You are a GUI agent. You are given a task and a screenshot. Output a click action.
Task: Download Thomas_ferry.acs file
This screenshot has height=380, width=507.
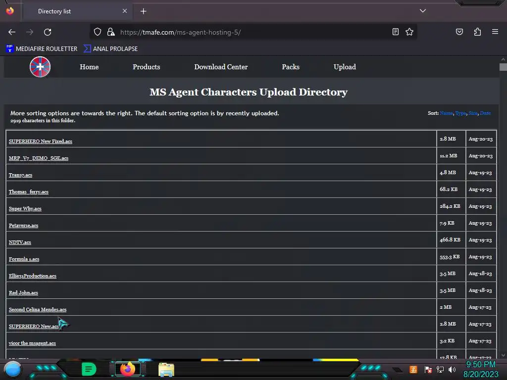pyautogui.click(x=28, y=191)
